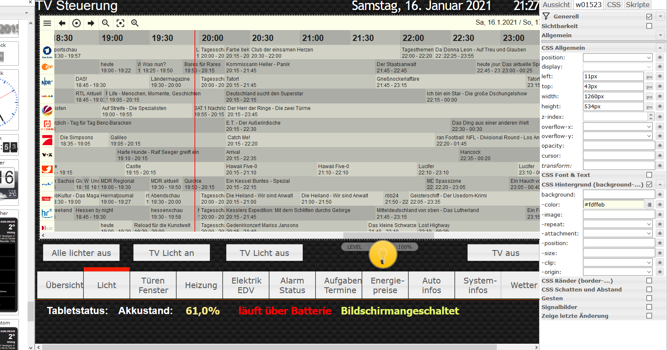The image size is (667, 350).
Task: Enable the Gesten checkbox
Action: [649, 298]
